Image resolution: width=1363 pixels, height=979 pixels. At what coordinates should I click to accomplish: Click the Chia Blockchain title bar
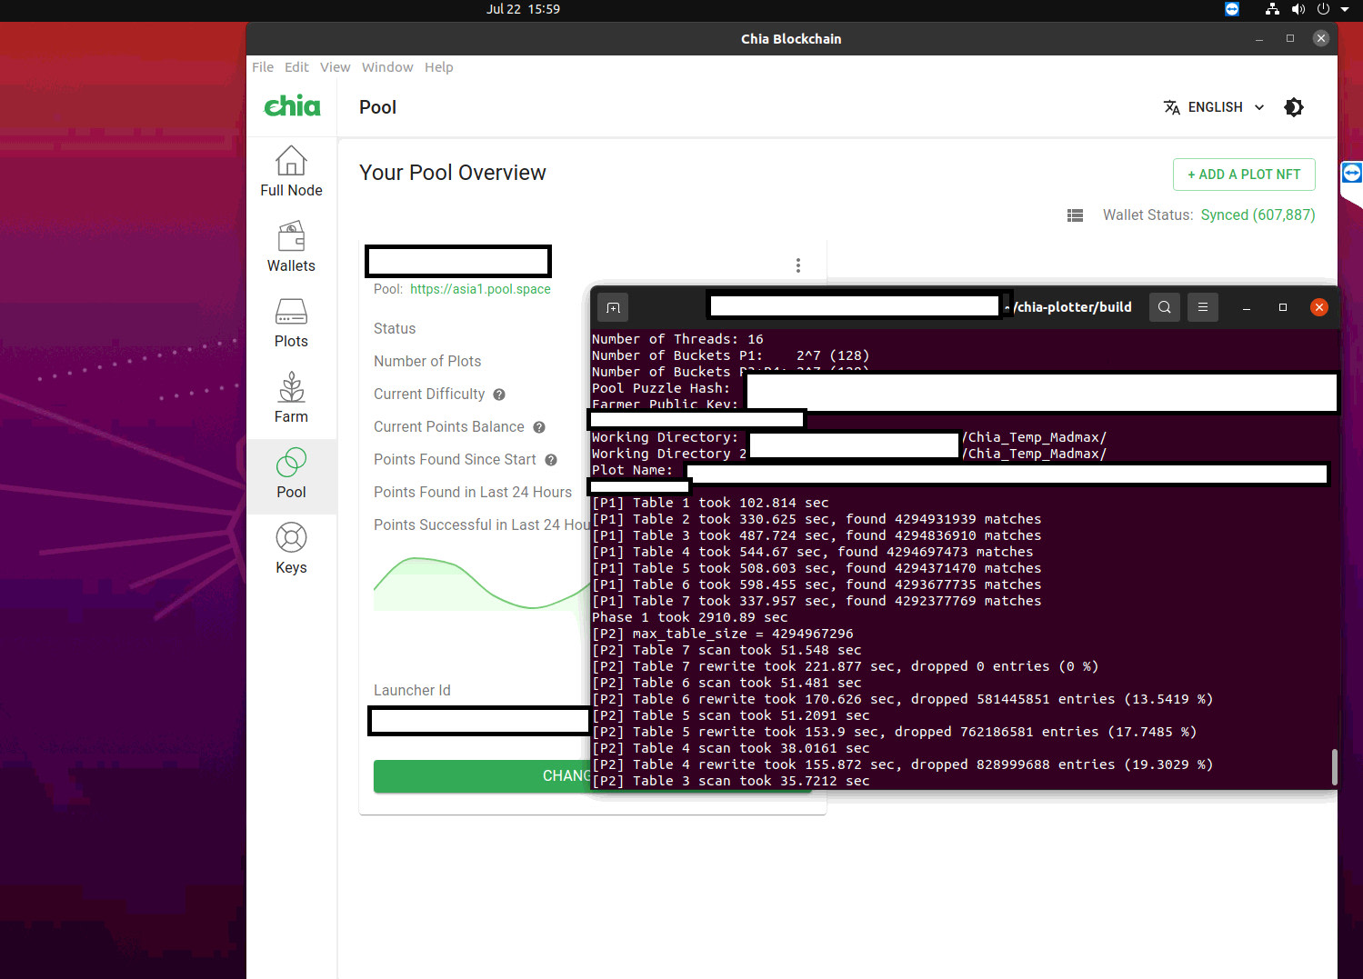(791, 39)
